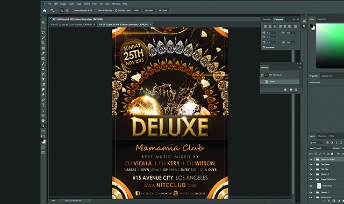Select the Eyedropper tool
This screenshot has width=344, height=204.
(43, 53)
